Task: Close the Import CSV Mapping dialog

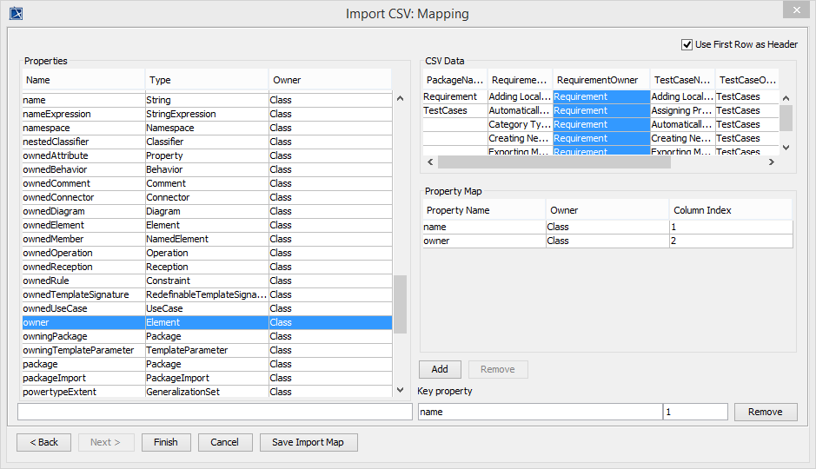Action: pos(794,10)
